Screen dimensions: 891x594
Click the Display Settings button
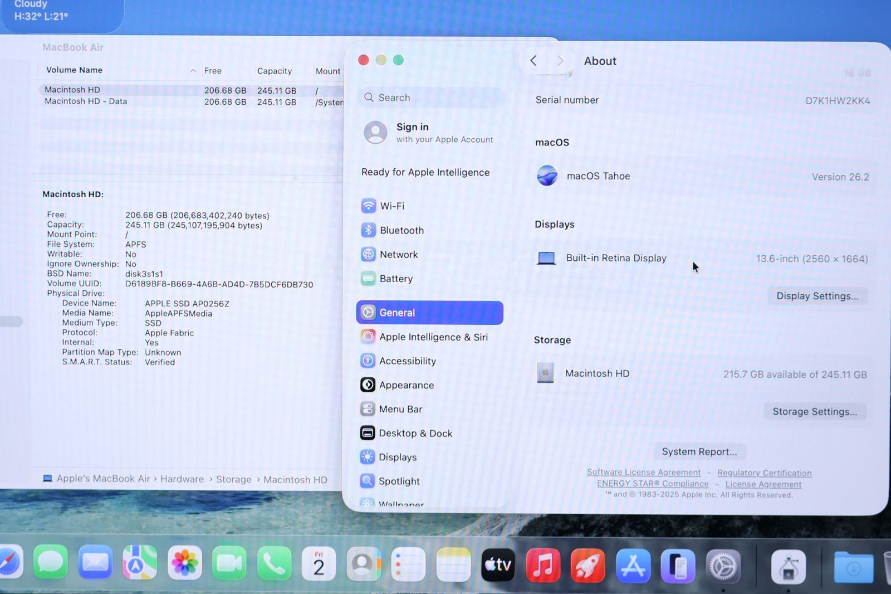pos(817,296)
